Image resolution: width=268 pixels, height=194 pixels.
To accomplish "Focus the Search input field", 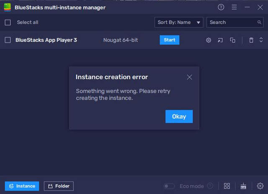I will [x=235, y=22].
